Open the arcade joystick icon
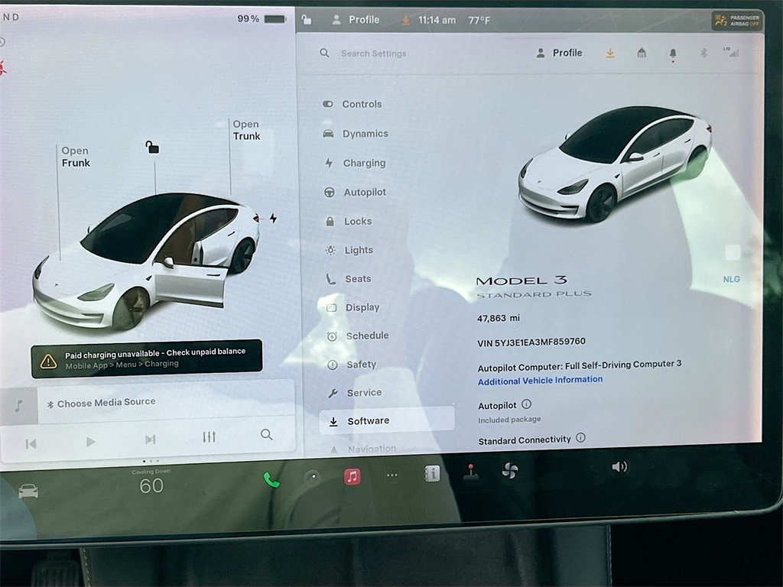 [471, 473]
